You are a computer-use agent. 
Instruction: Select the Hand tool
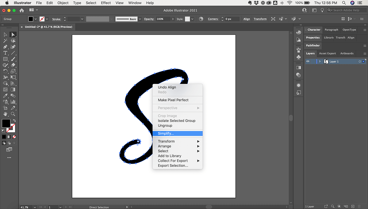[5, 114]
